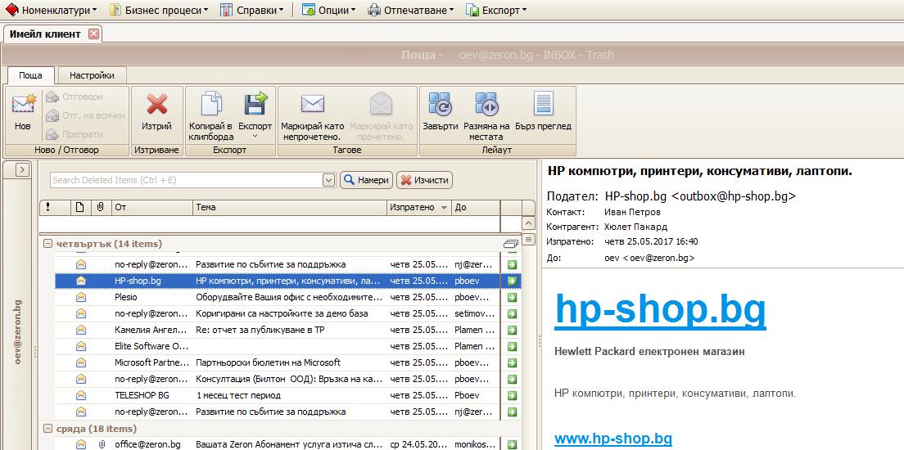Screen dimensions: 904x450
Task: Switch to the Настройки tab
Action: 92,75
